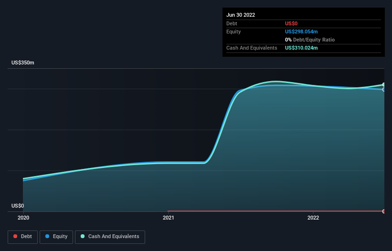Click the 0% Debt/Equity Ratio text
The image size is (392, 251).
310,40
